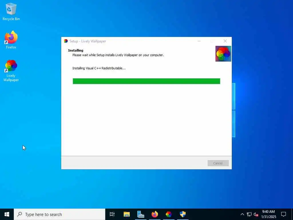Close the Setup - Lively Wallpaper window

(x=225, y=41)
